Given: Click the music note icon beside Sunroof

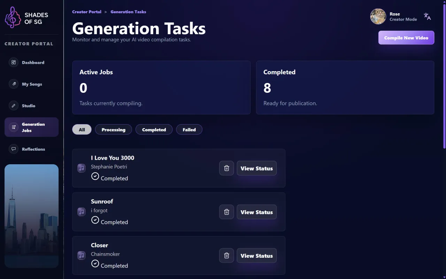Looking at the screenshot, I should (81, 212).
